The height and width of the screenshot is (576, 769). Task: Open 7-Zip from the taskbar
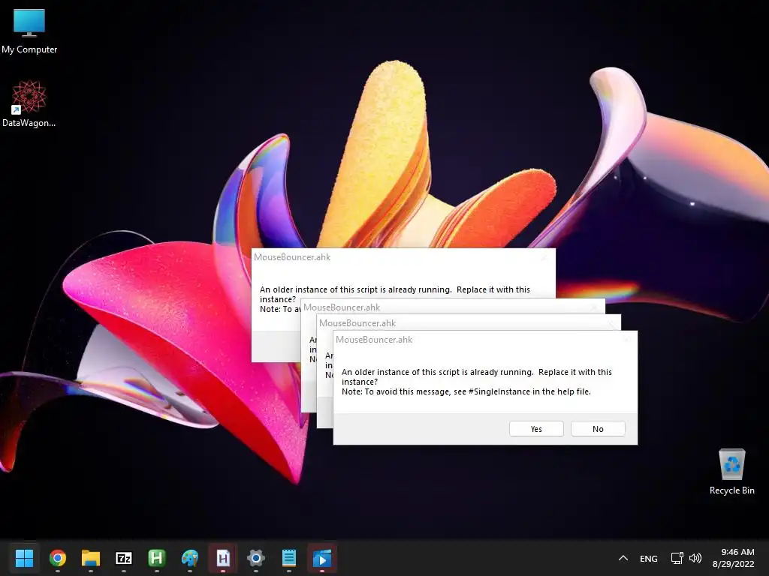point(124,558)
